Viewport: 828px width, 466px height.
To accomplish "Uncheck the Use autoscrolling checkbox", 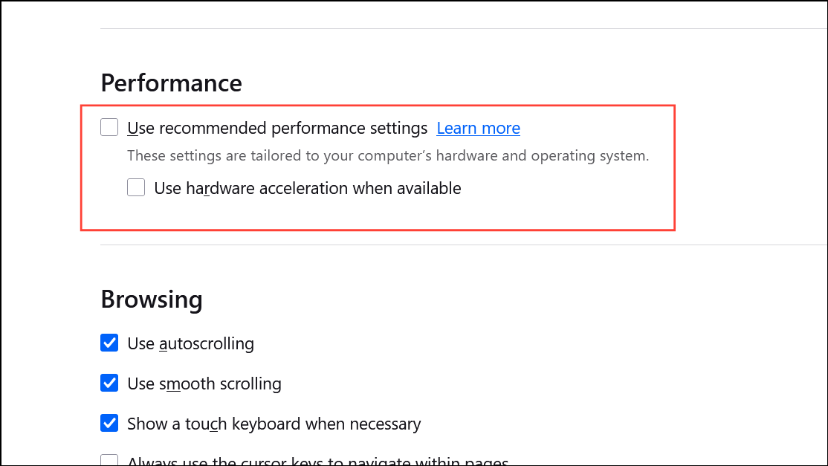I will (109, 343).
